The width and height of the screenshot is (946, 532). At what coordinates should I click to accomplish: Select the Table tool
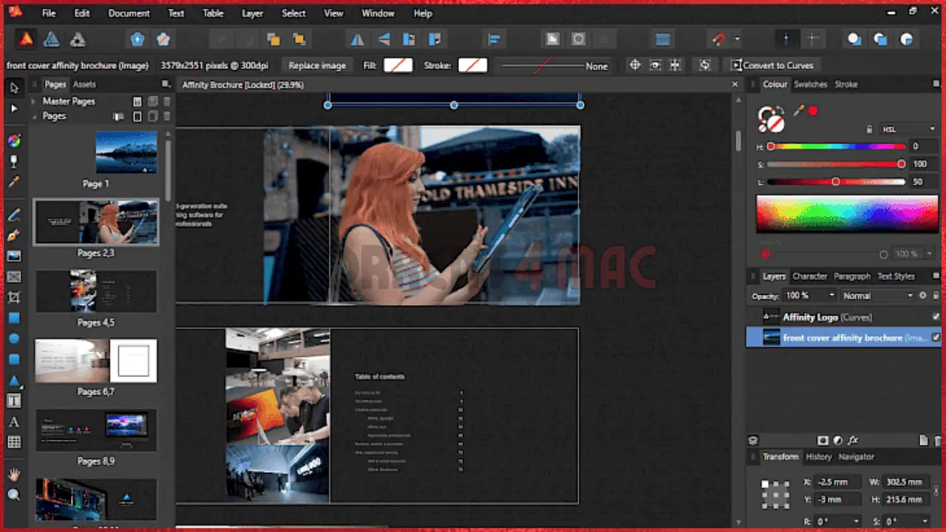13,442
